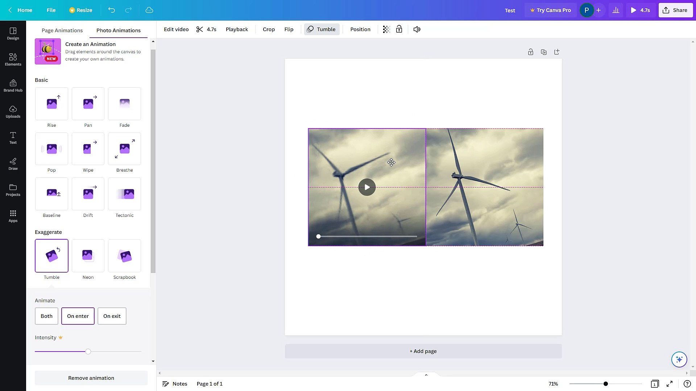This screenshot has height=391, width=696.
Task: Set animation to play On exit
Action: tap(112, 316)
